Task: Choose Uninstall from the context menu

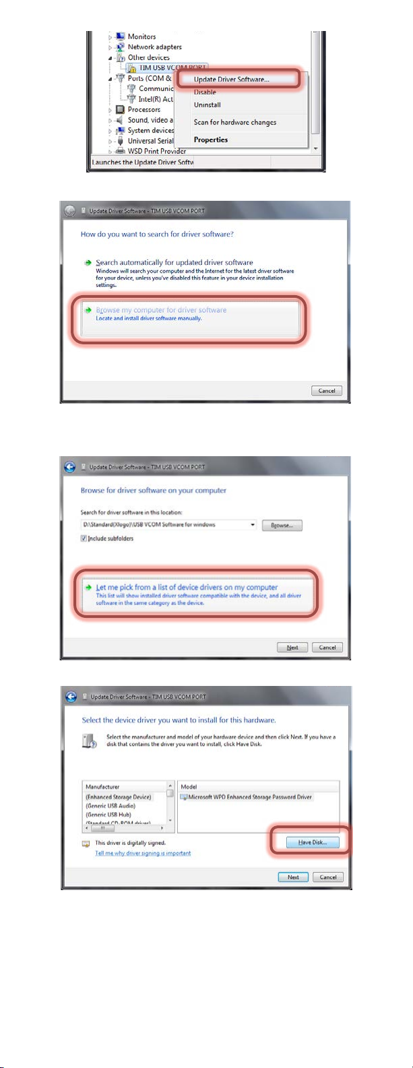Action: click(x=207, y=105)
